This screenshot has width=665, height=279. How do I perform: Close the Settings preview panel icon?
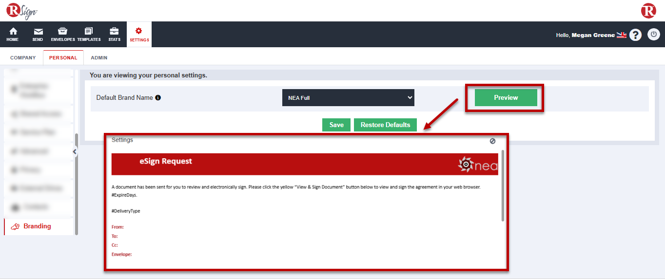(x=492, y=141)
